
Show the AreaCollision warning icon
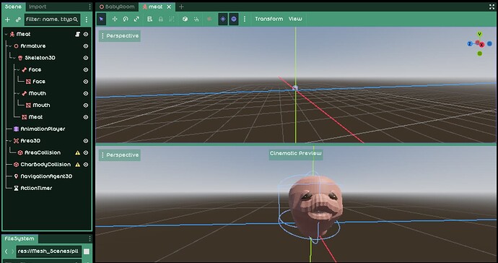77,152
